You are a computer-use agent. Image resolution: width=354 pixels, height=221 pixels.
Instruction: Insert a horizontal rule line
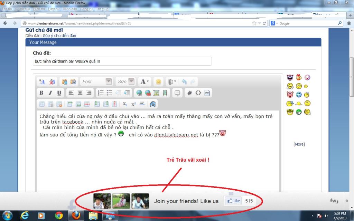tap(142, 104)
